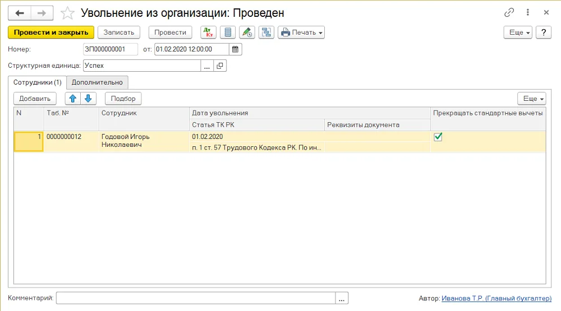Viewport: 561px width, 311px height.
Task: Click the Сотрудник column header
Action: point(144,119)
